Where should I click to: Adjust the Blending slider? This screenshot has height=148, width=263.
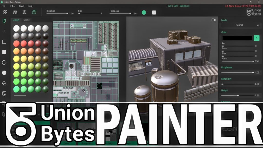coord(57,13)
